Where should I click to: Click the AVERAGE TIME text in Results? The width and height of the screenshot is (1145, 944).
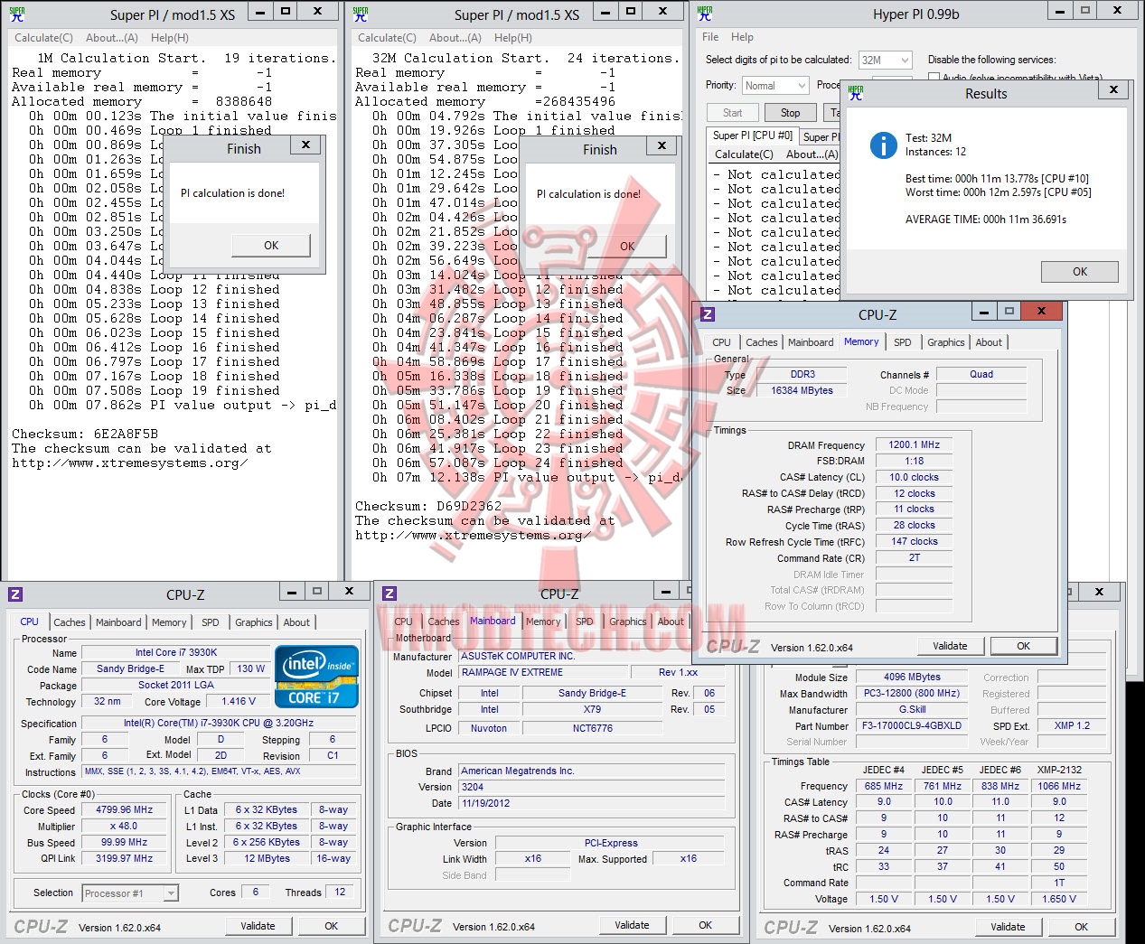point(986,220)
